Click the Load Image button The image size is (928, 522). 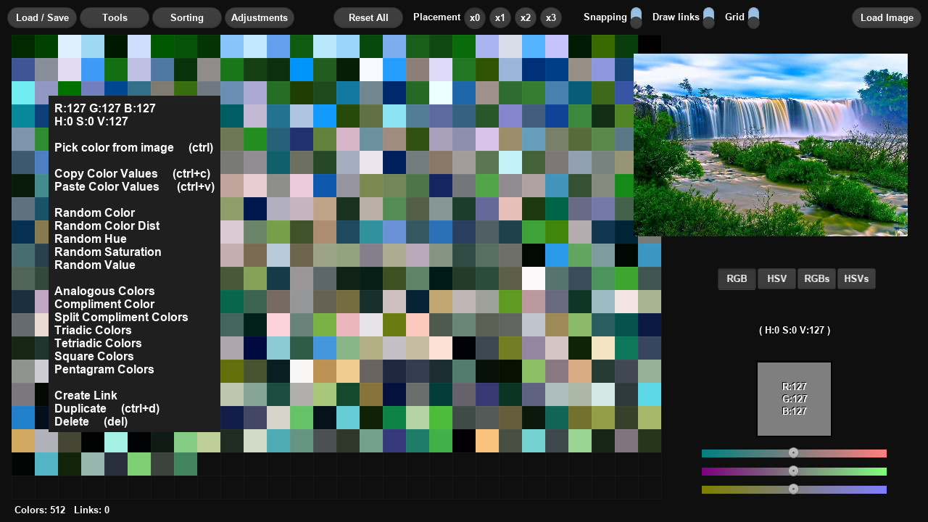886,17
